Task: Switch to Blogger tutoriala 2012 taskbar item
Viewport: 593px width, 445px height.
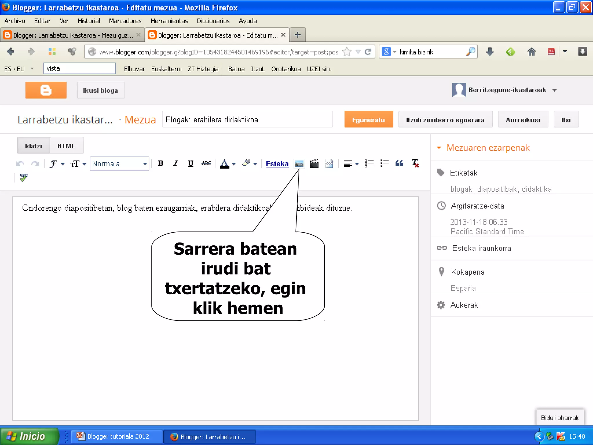Action: (117, 436)
